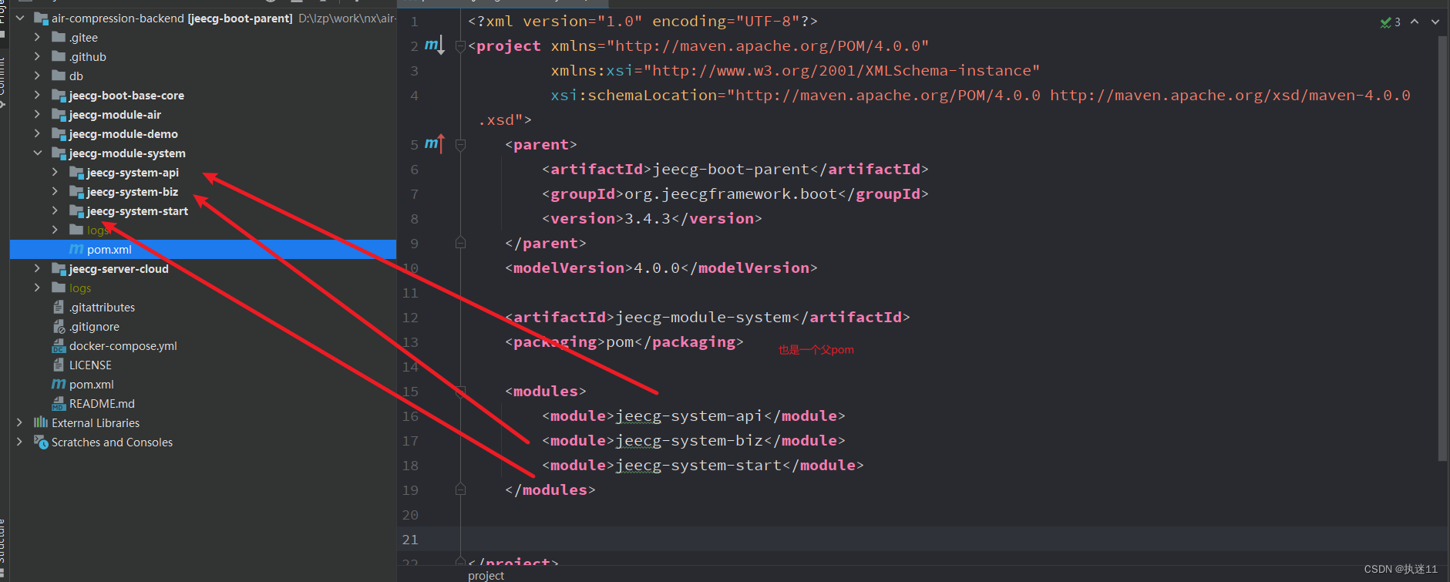Open the inspection widget showing 3 checks
Image resolution: width=1450 pixels, height=582 pixels.
(x=1391, y=22)
